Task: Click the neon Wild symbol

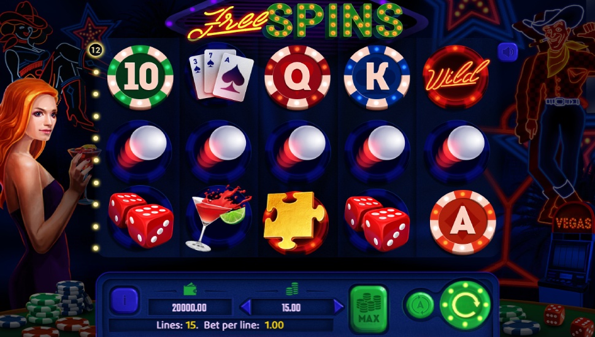Action: [456, 77]
